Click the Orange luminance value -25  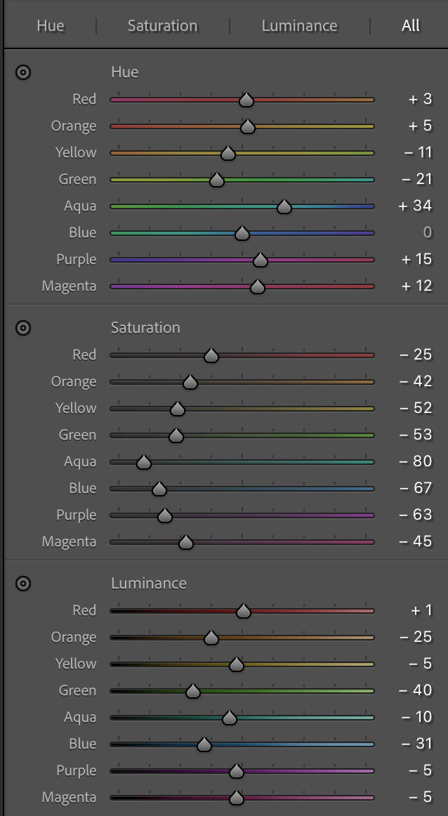(416, 637)
